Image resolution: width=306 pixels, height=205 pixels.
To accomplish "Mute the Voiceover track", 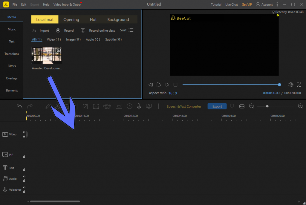I will [24, 187].
